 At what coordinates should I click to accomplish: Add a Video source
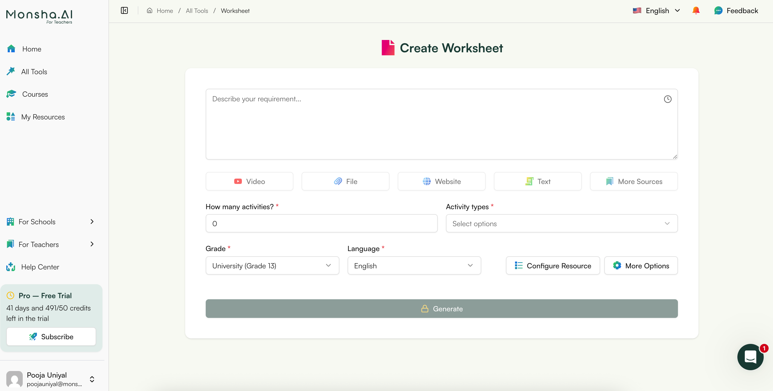[249, 181]
